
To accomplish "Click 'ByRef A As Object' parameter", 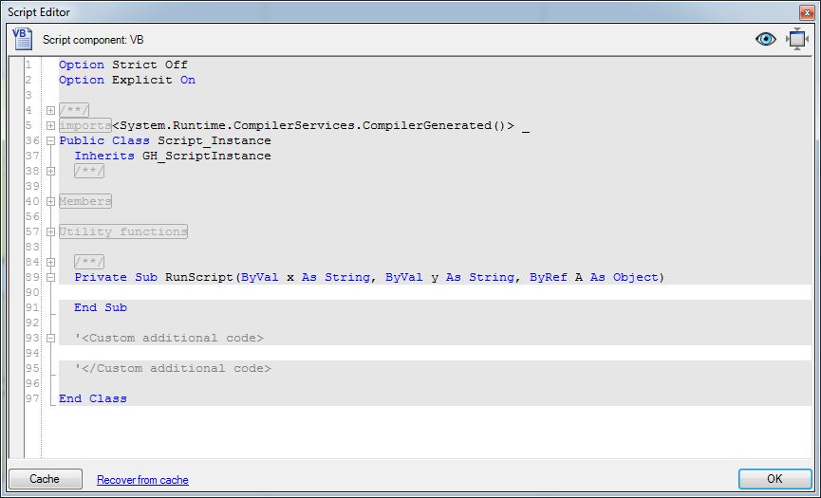I will 593,277.
